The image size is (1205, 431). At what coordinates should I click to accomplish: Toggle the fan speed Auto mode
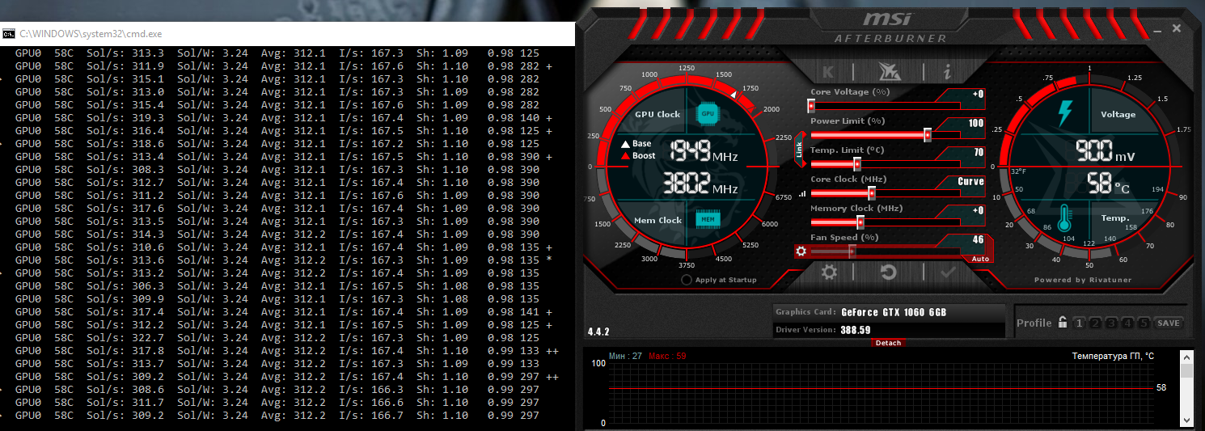coord(979,259)
